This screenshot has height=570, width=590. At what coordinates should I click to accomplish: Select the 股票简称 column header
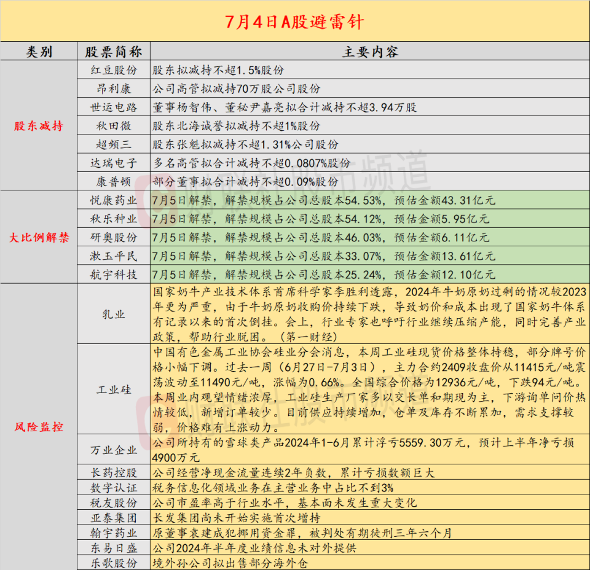[x=114, y=51]
